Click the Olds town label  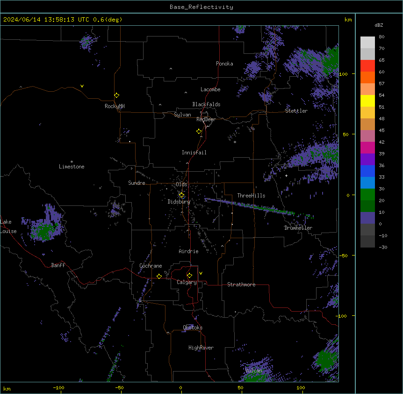coord(181,184)
